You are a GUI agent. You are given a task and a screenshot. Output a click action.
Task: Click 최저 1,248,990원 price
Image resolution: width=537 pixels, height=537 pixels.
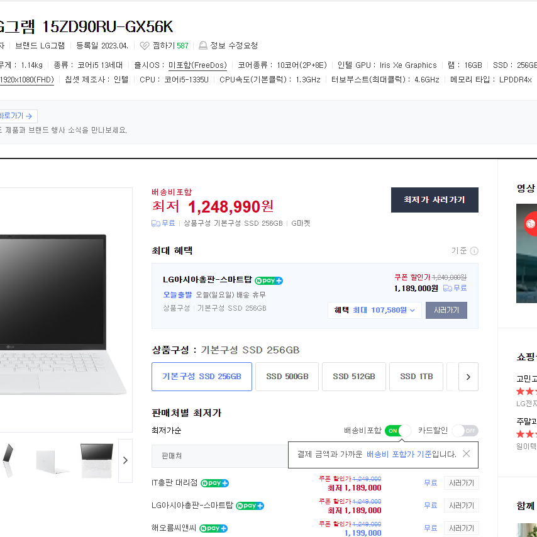click(x=213, y=206)
